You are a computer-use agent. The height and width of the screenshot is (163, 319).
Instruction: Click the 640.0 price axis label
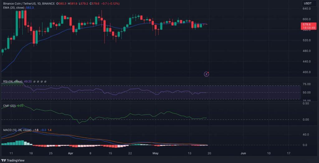[x=307, y=8]
